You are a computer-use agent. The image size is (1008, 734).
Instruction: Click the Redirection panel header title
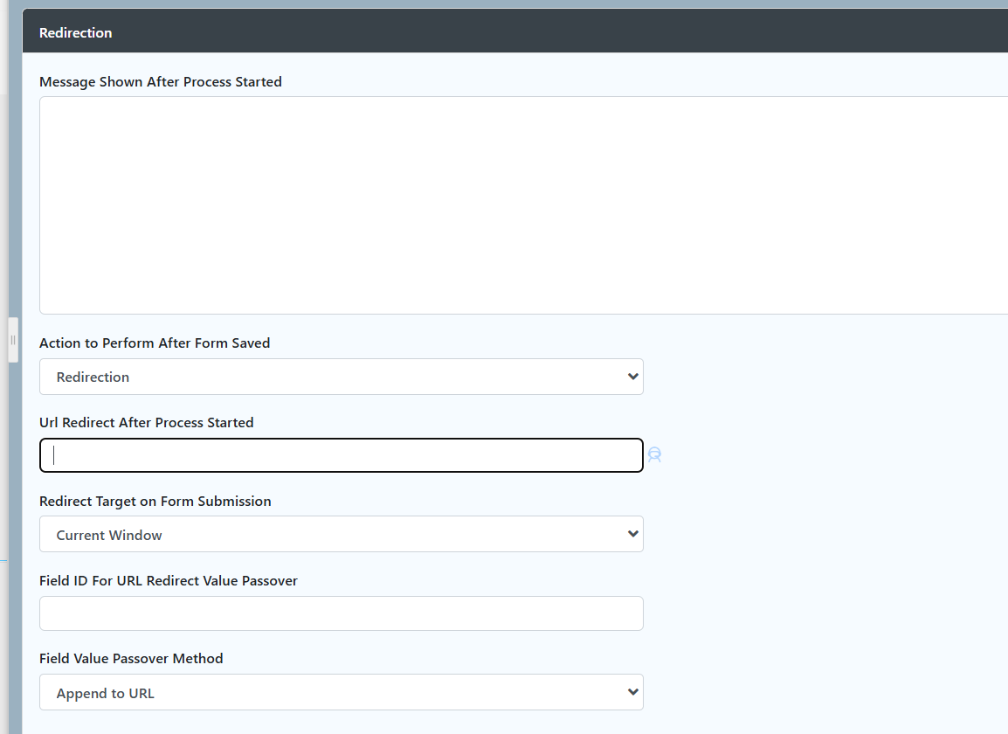pyautogui.click(x=76, y=33)
